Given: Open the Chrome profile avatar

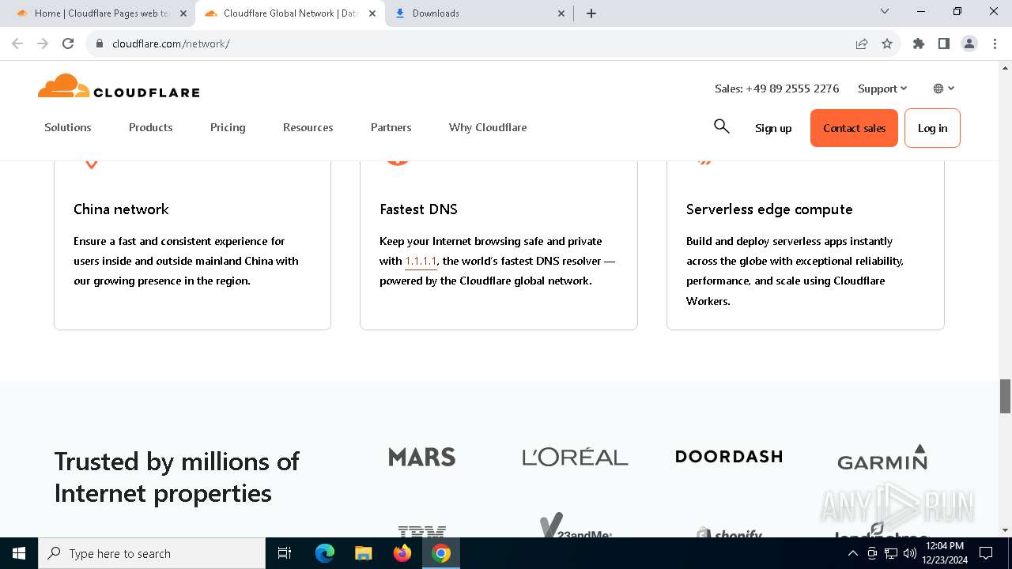Looking at the screenshot, I should click(x=969, y=43).
